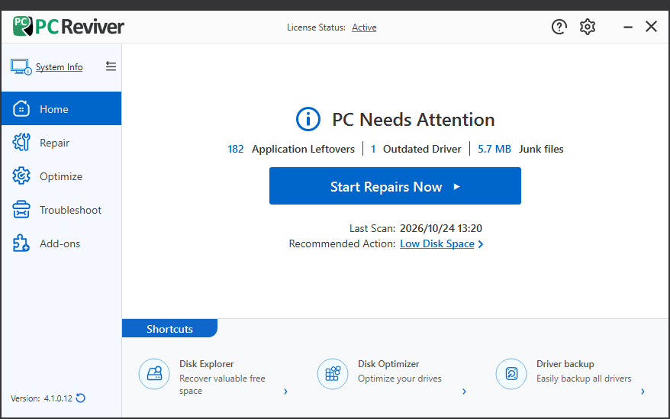Click the Add-ons puzzle piece icon
This screenshot has height=419, width=670.
tap(21, 243)
